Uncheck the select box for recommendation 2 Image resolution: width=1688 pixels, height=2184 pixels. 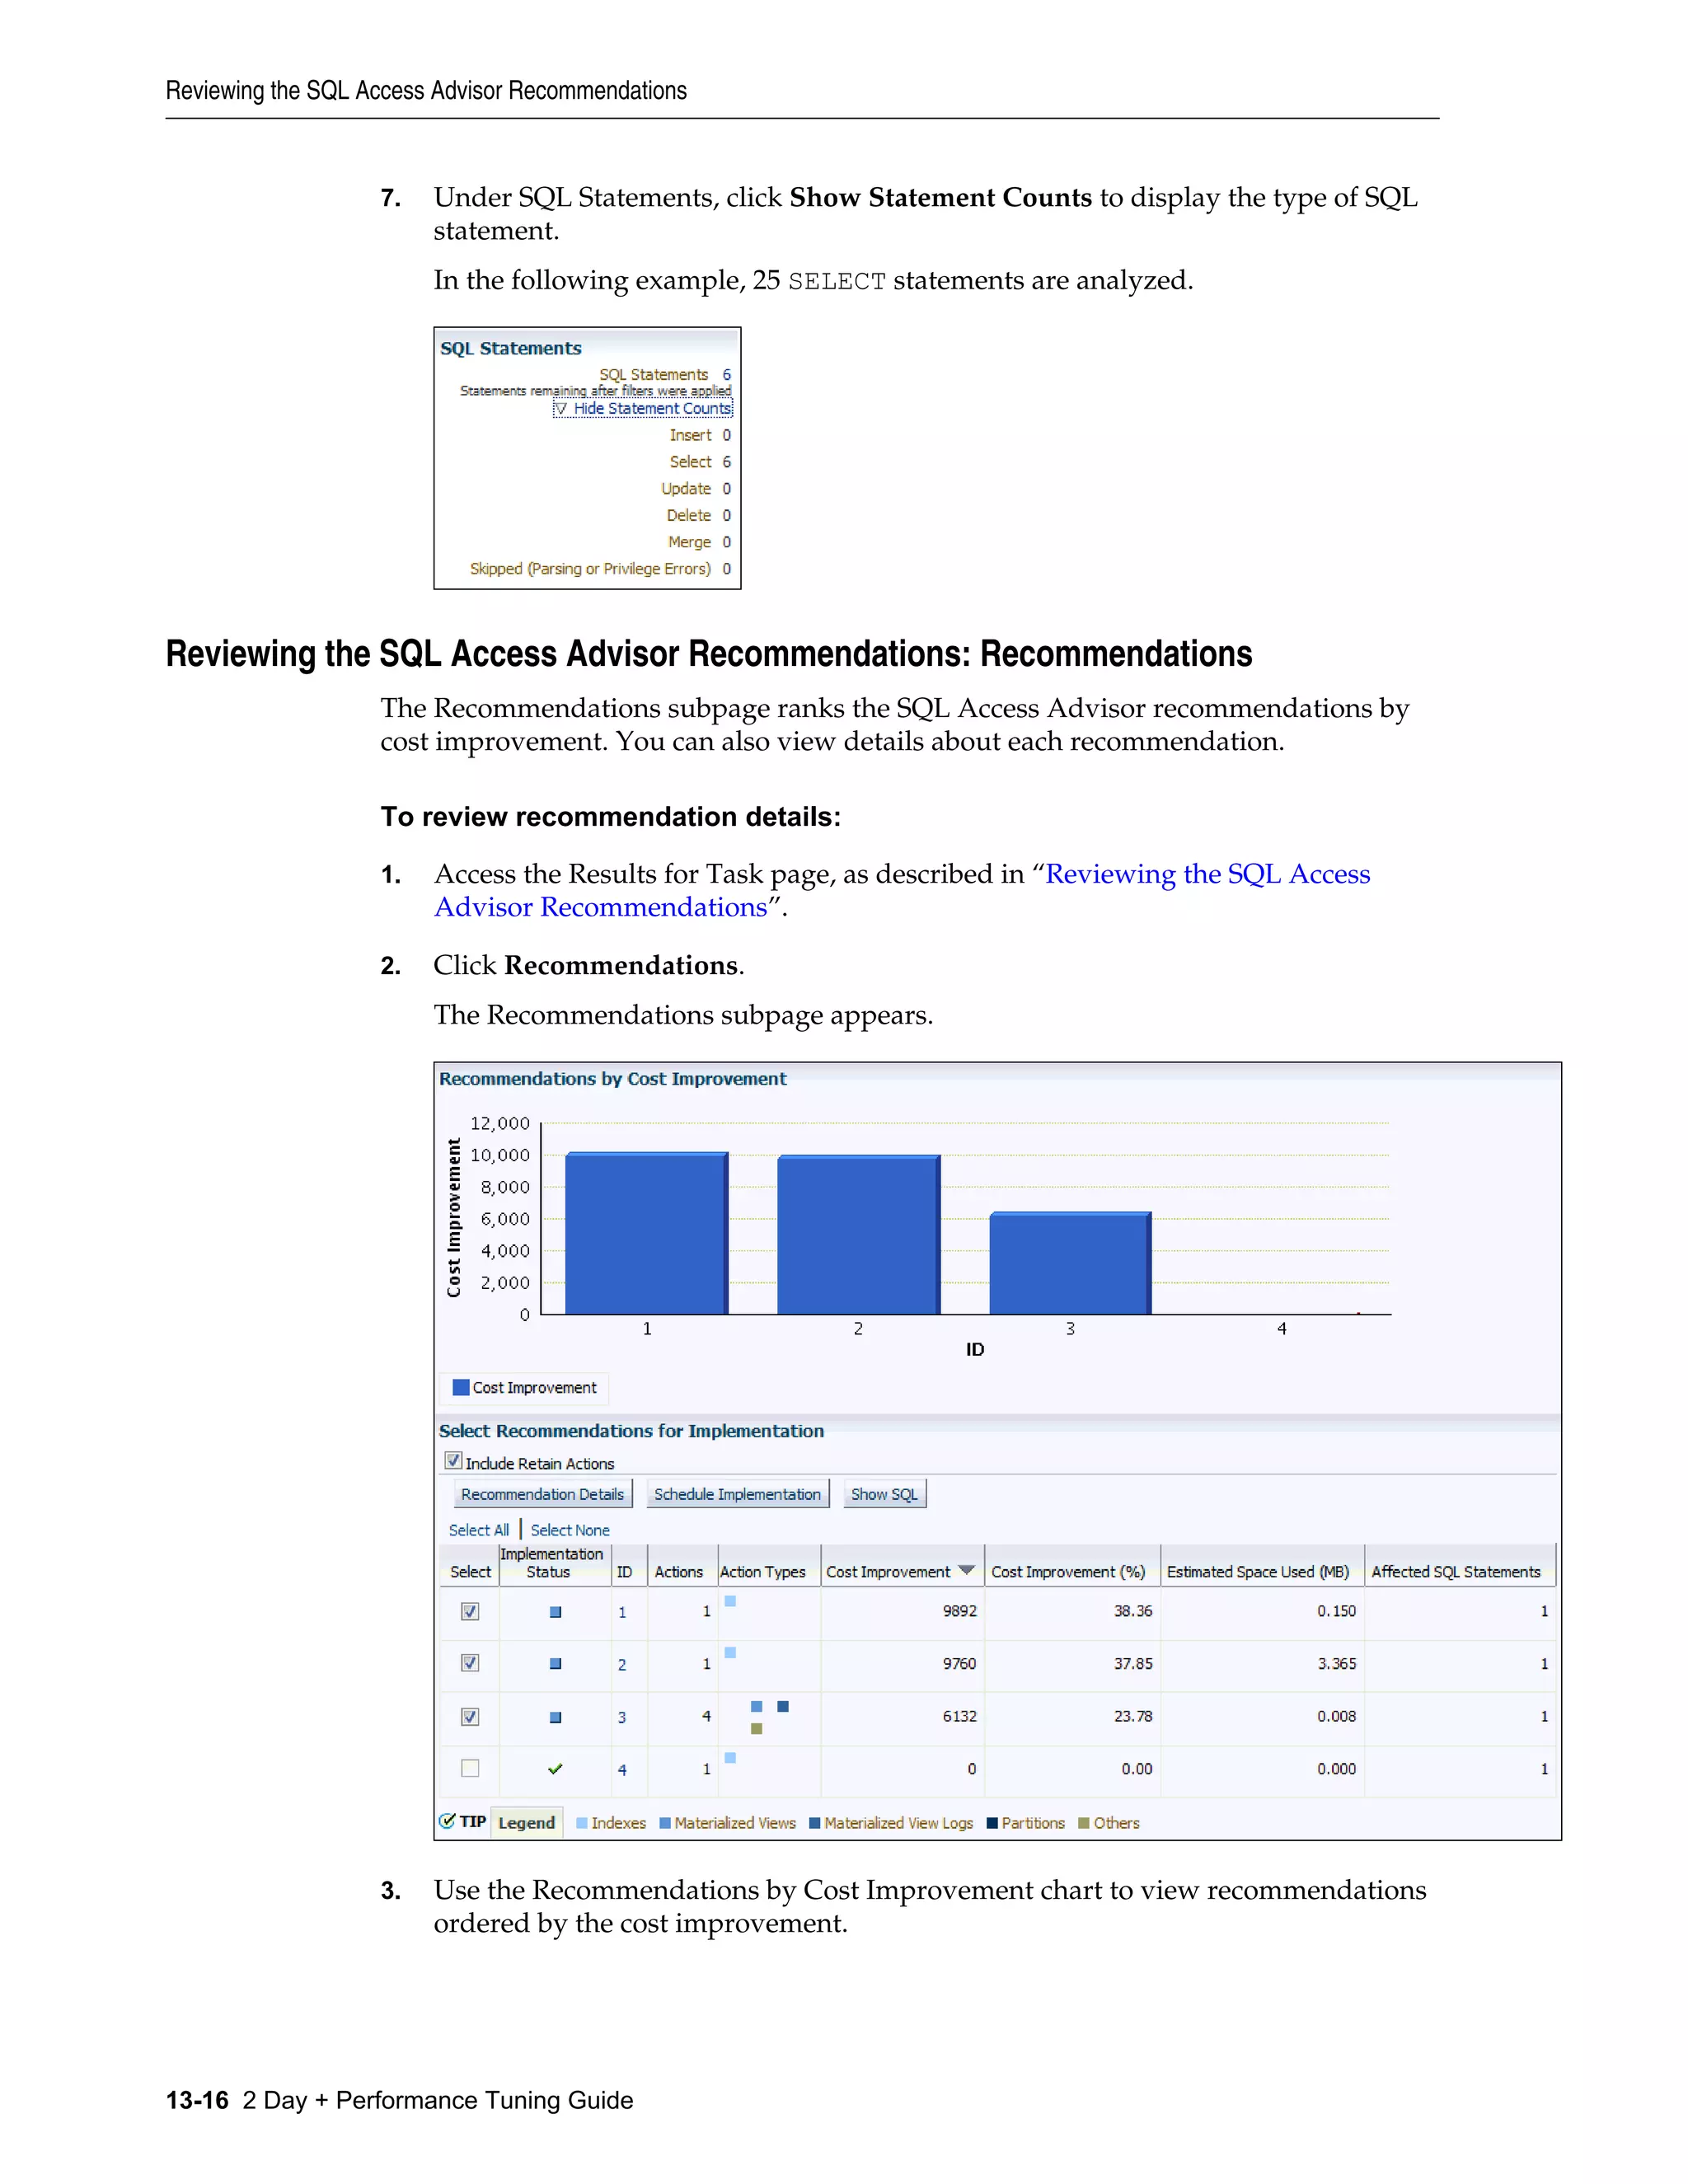click(x=470, y=1663)
